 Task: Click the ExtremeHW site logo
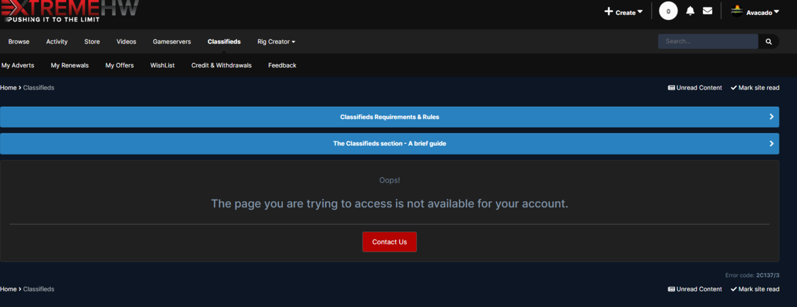point(70,11)
